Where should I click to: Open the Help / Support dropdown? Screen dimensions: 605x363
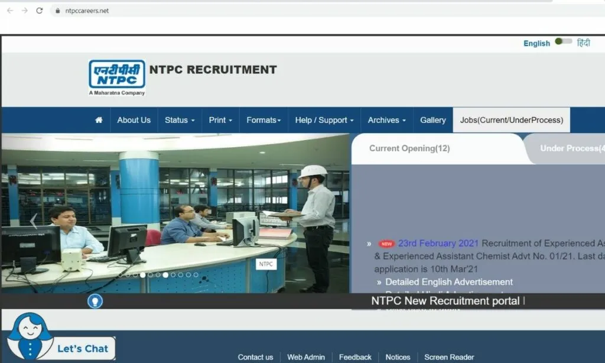[324, 120]
